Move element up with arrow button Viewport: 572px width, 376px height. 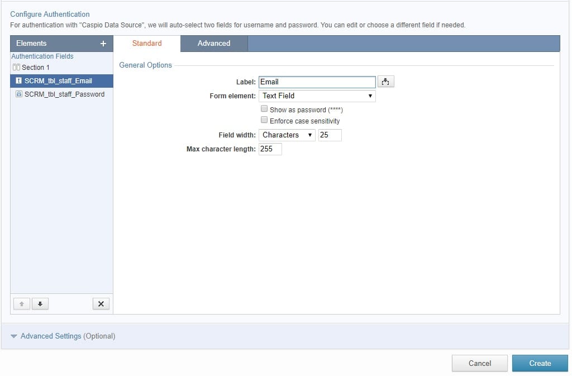[21, 304]
